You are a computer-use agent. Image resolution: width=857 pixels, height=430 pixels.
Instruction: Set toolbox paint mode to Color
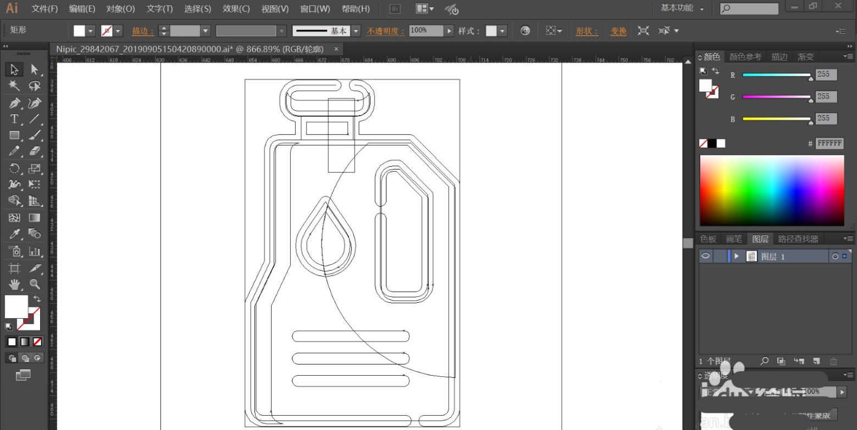tap(12, 342)
